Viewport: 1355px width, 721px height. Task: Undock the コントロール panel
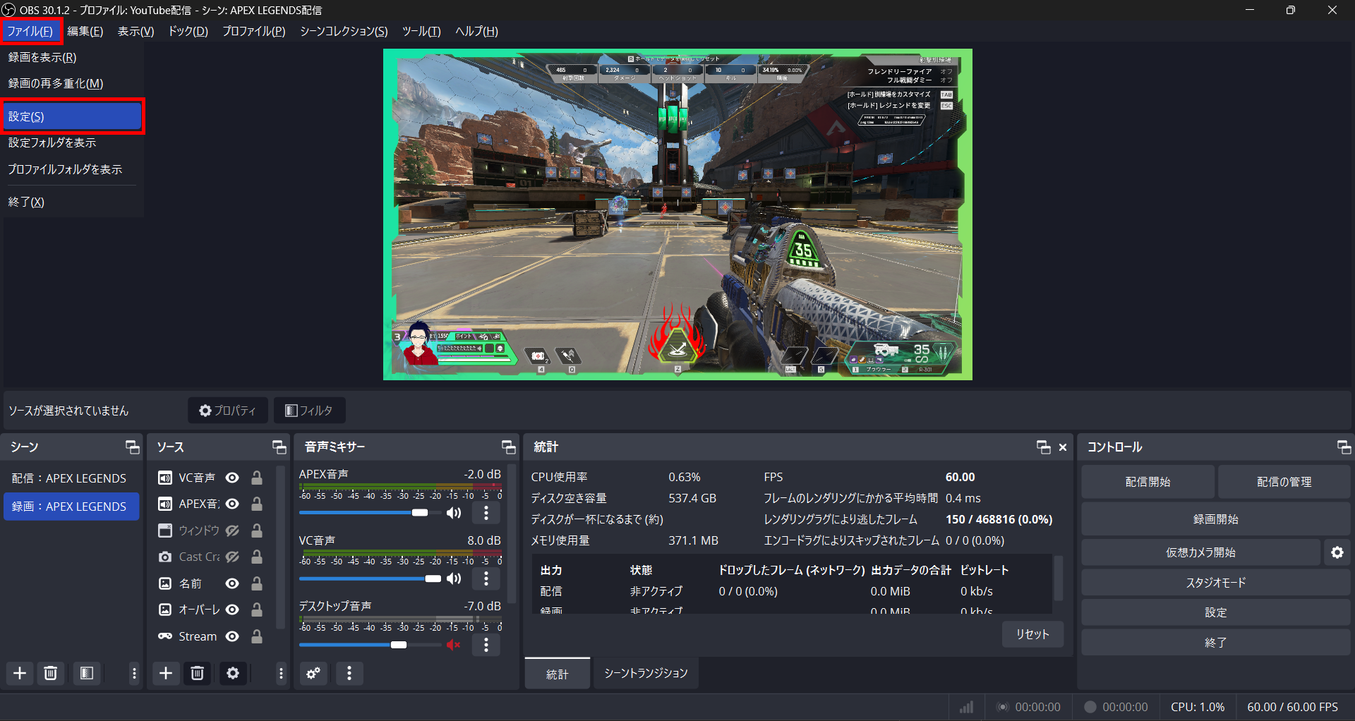coord(1344,447)
